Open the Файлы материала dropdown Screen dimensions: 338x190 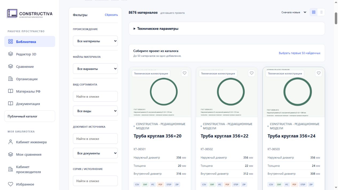[x=95, y=69]
